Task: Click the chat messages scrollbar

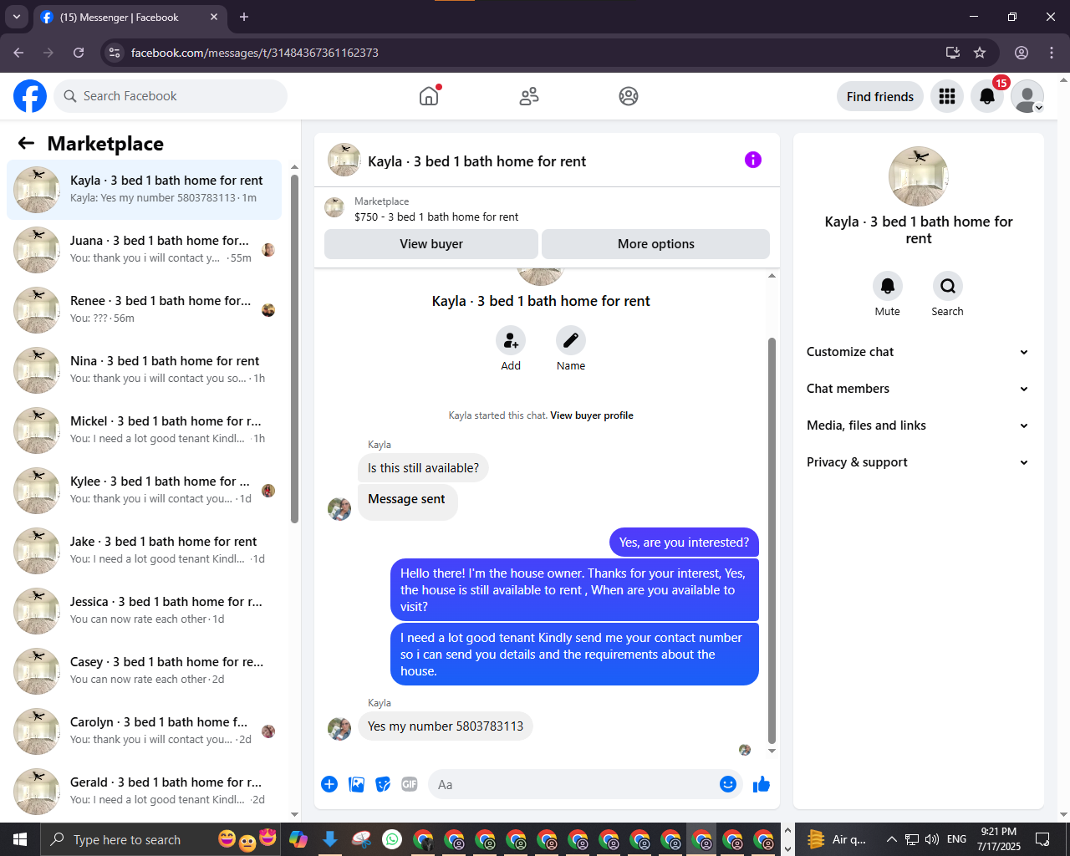Action: (772, 540)
